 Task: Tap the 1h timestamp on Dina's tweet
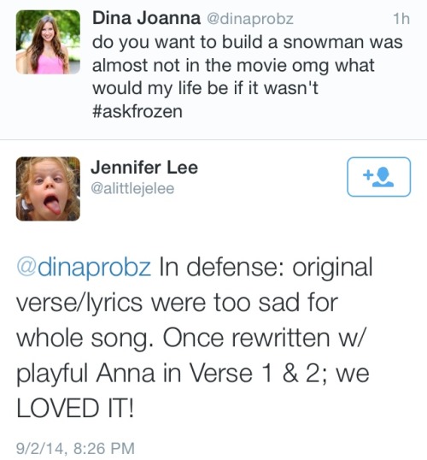pyautogui.click(x=401, y=19)
